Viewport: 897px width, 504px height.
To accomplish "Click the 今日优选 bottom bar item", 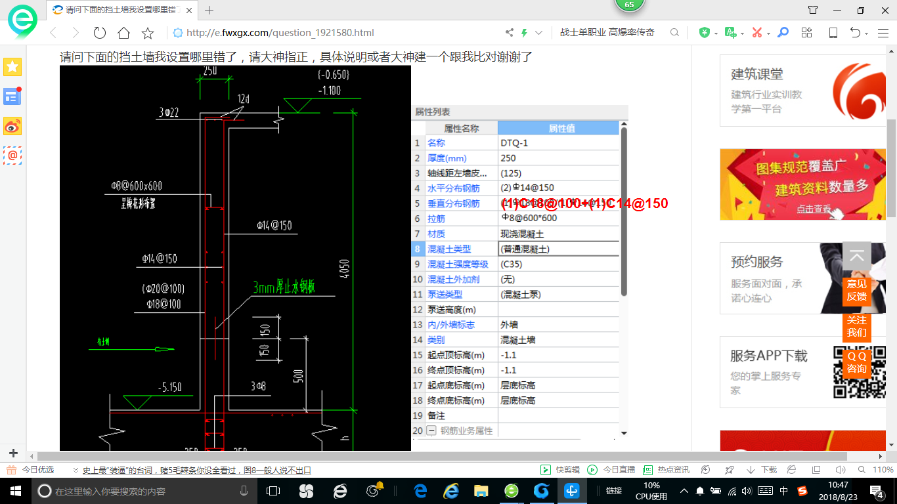I will [31, 470].
